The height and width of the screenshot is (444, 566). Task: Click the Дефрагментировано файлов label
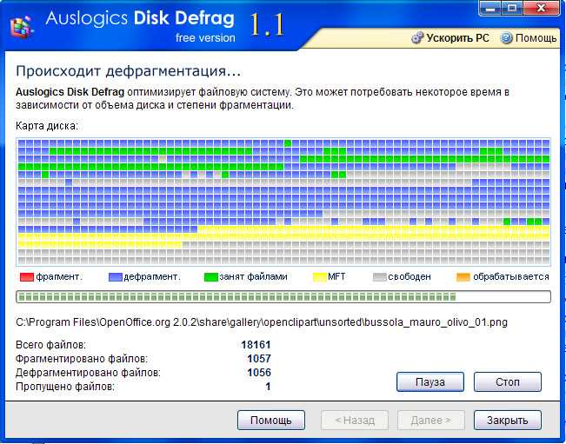[88, 373]
